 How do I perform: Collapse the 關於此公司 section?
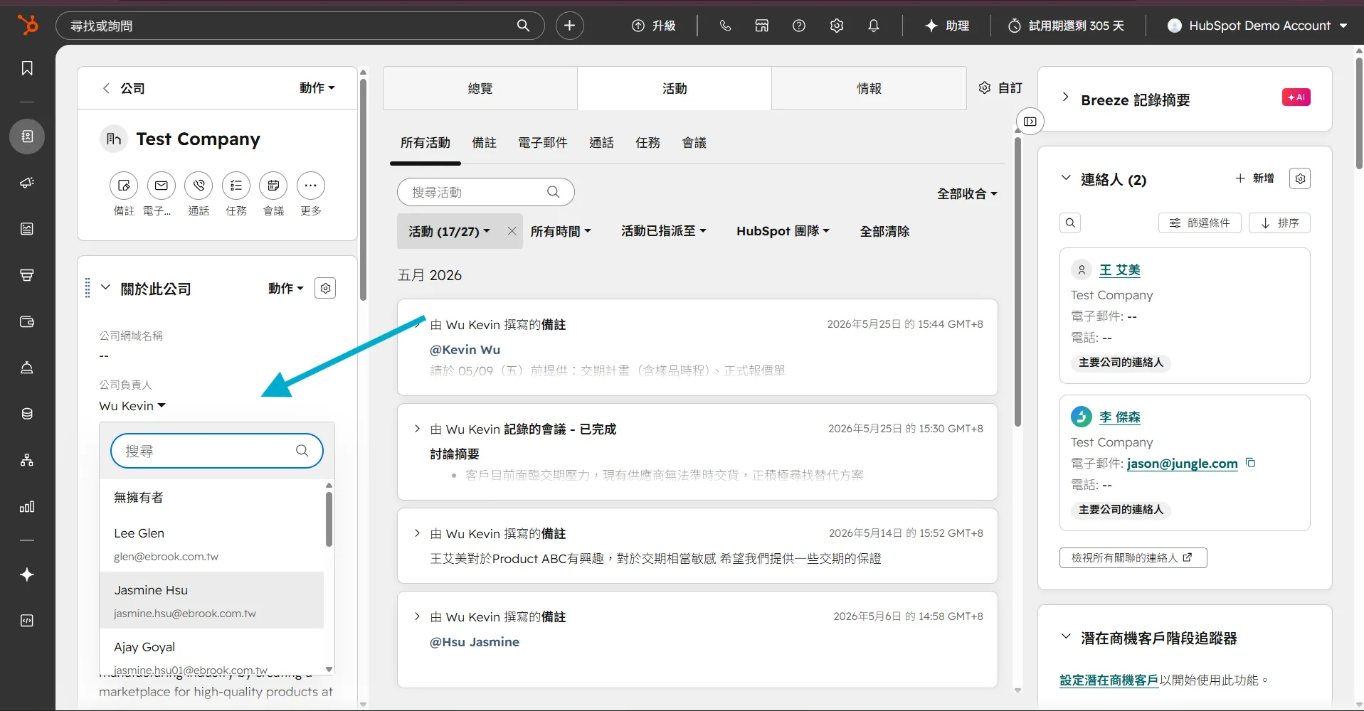(105, 288)
